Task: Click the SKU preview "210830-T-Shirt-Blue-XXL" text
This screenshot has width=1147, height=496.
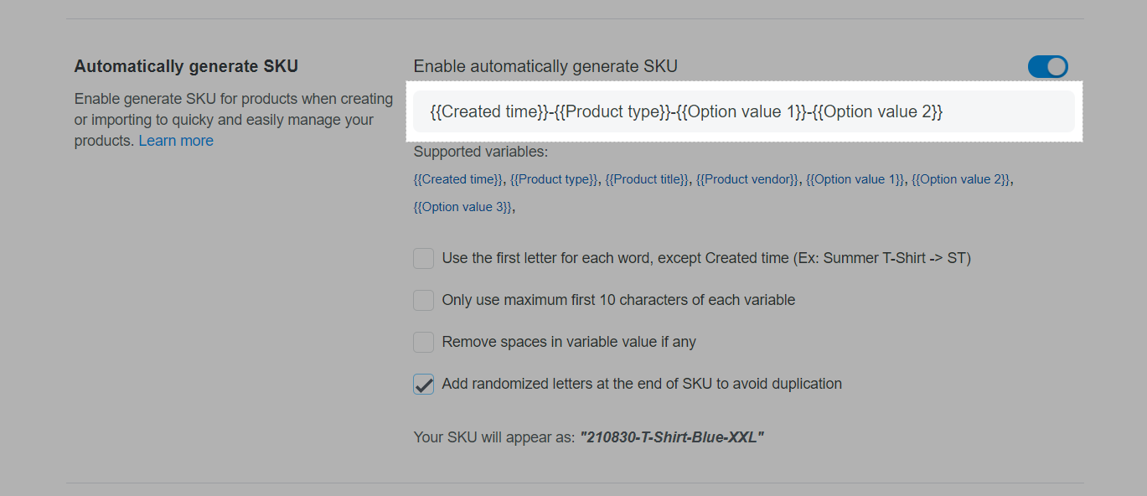Action: (x=672, y=437)
